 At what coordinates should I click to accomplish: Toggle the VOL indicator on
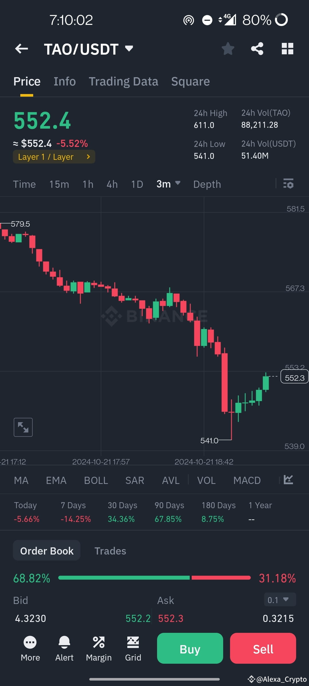pos(206,480)
